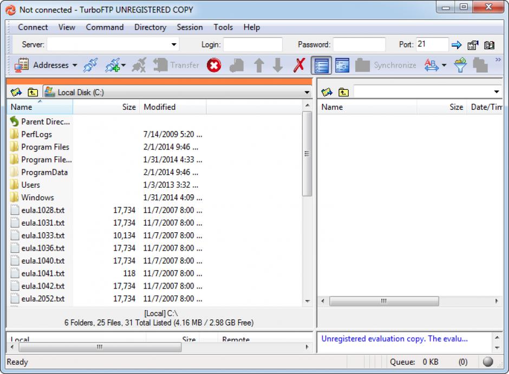The width and height of the screenshot is (509, 374).
Task: Show more toolbar buttons chevron
Action: pyautogui.click(x=498, y=60)
